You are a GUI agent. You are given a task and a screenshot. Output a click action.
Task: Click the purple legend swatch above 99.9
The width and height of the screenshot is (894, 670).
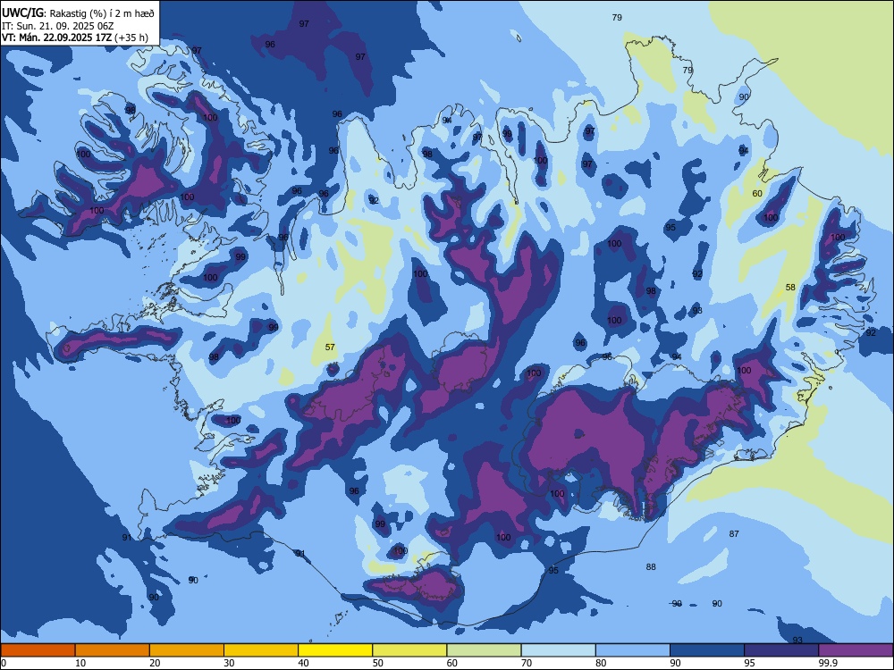pyautogui.click(x=856, y=650)
